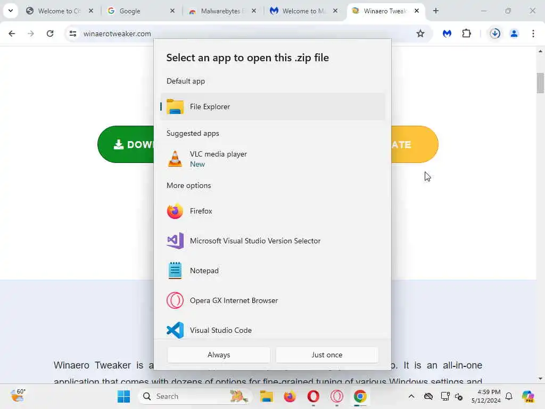Open Opera GX from the taskbar
545x409 pixels.
[x=336, y=396]
